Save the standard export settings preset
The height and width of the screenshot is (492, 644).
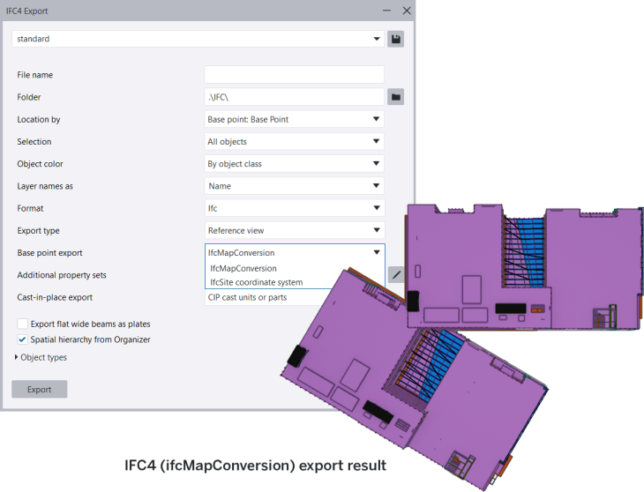point(395,39)
